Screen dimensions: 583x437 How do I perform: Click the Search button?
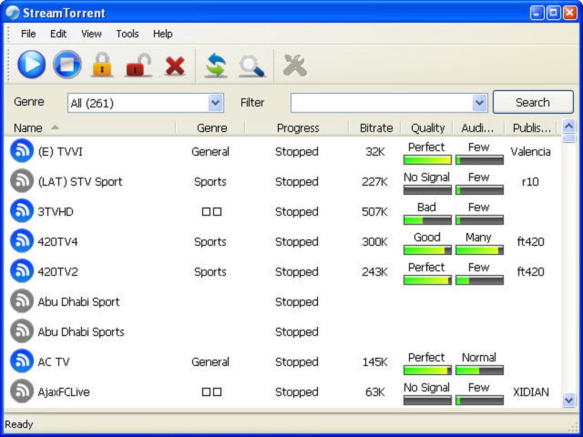click(x=533, y=102)
